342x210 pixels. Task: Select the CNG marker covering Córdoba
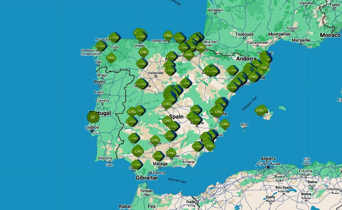pyautogui.click(x=155, y=140)
